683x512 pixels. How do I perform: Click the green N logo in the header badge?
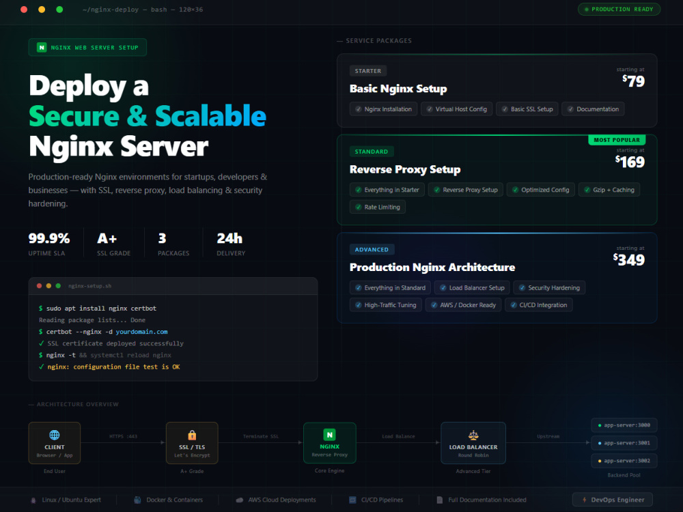point(42,48)
